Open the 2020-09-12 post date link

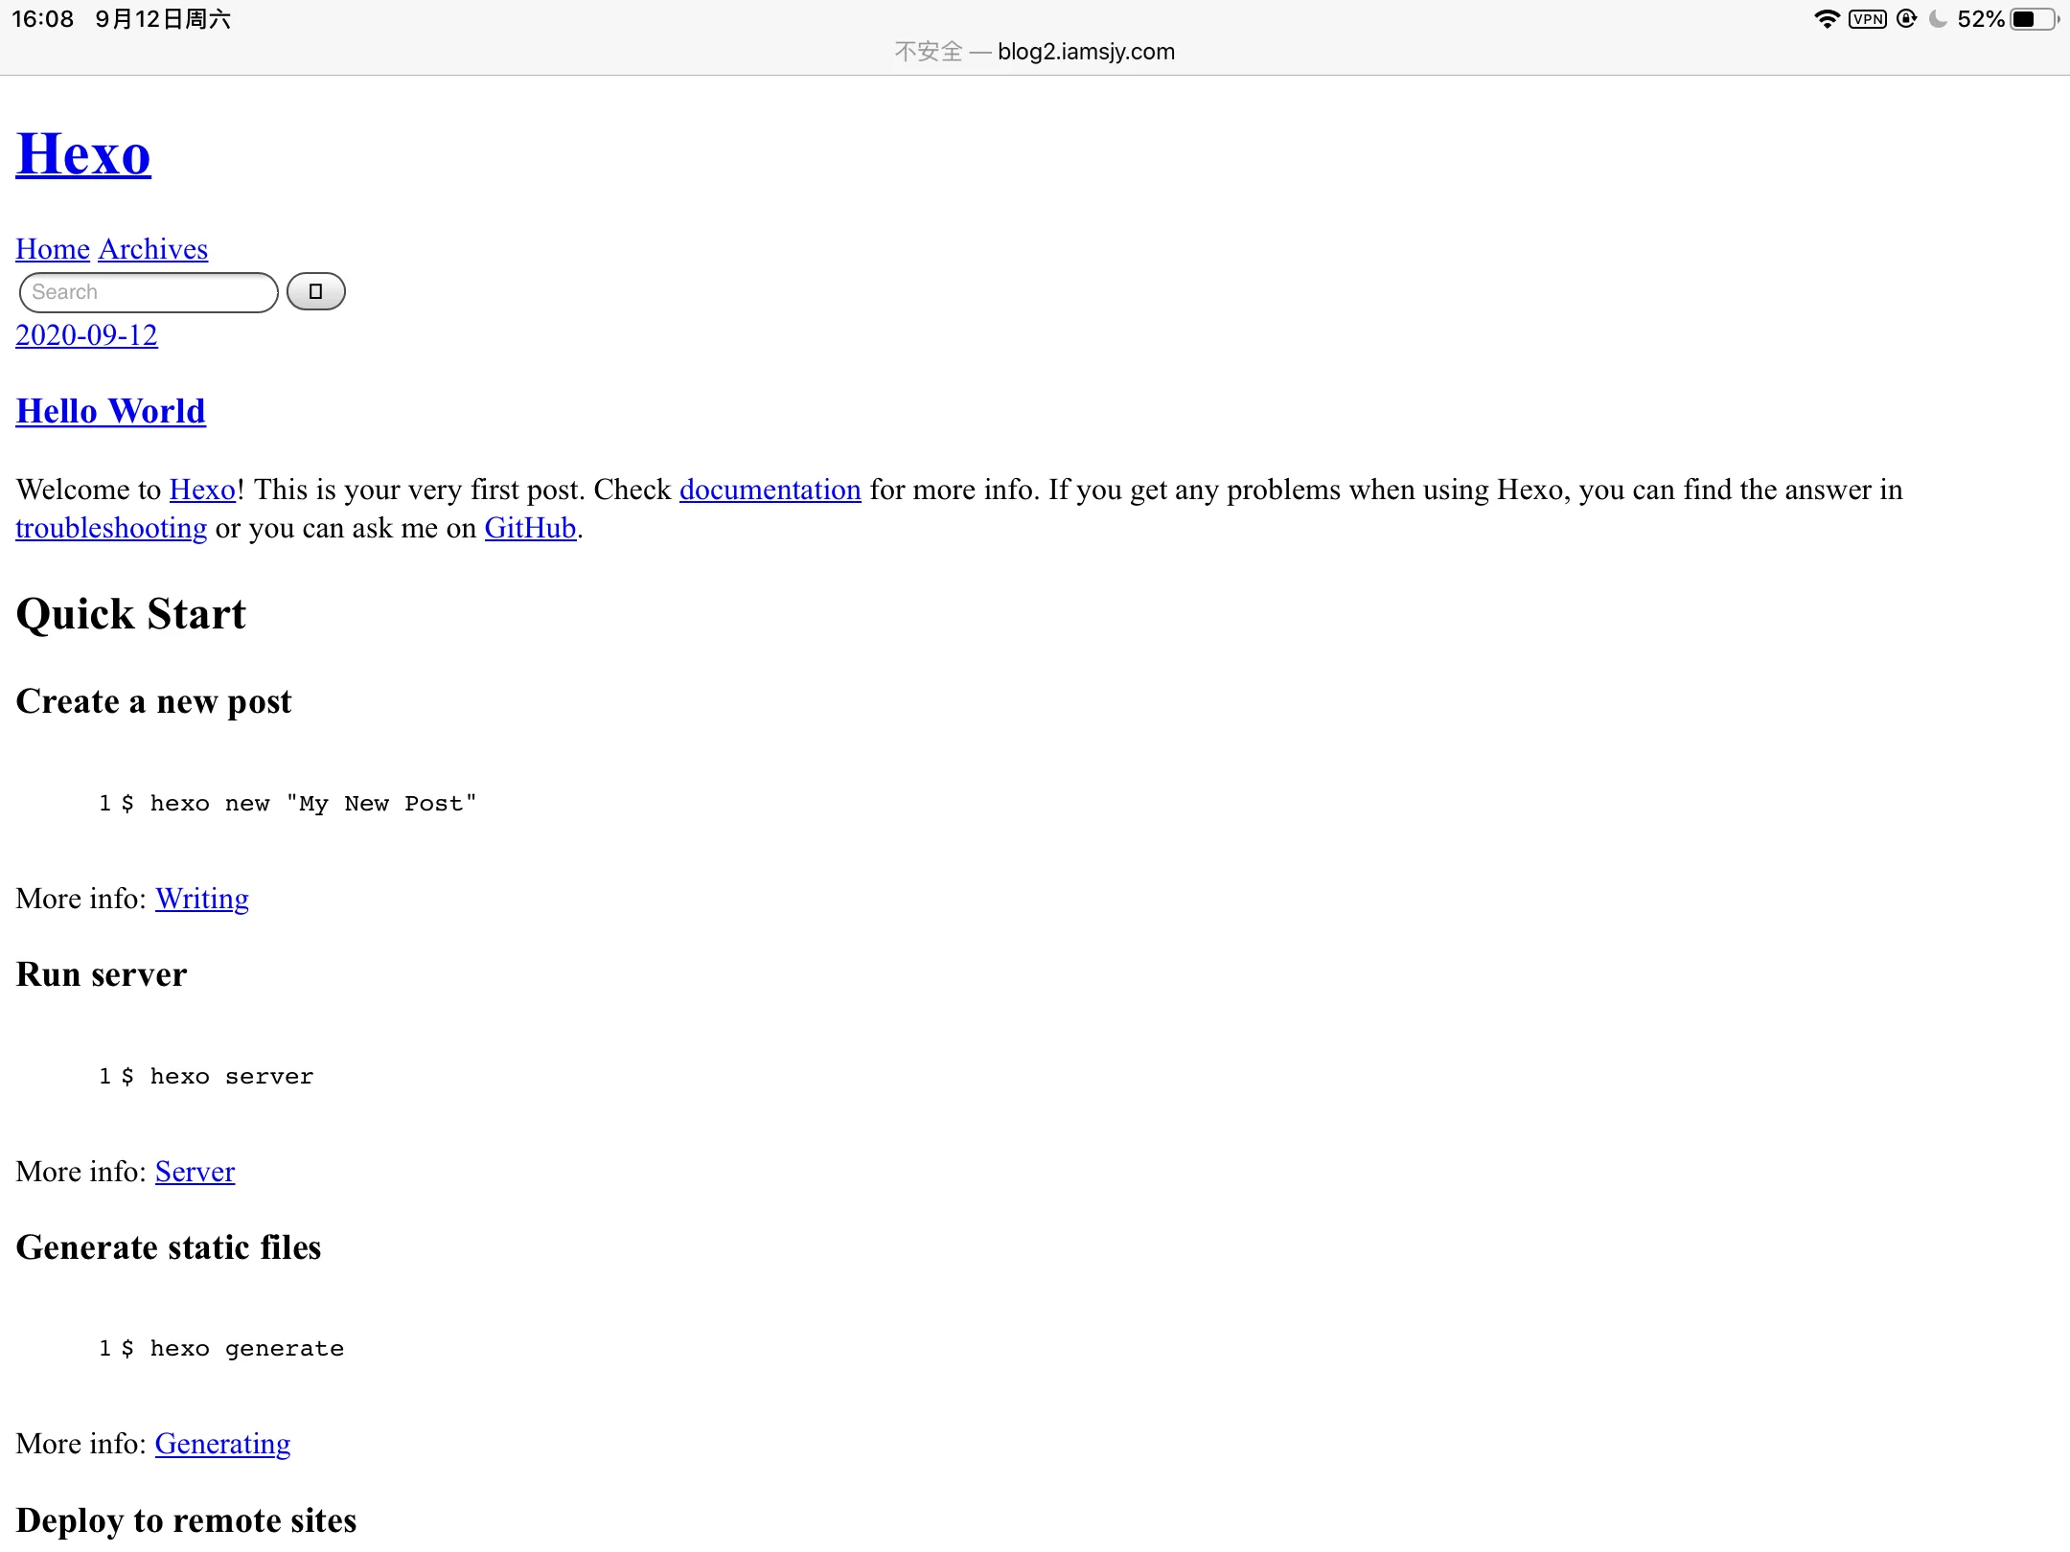coord(86,335)
